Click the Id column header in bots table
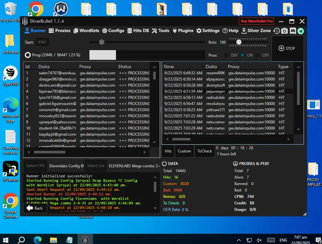The height and width of the screenshot is (244, 322). point(28,66)
